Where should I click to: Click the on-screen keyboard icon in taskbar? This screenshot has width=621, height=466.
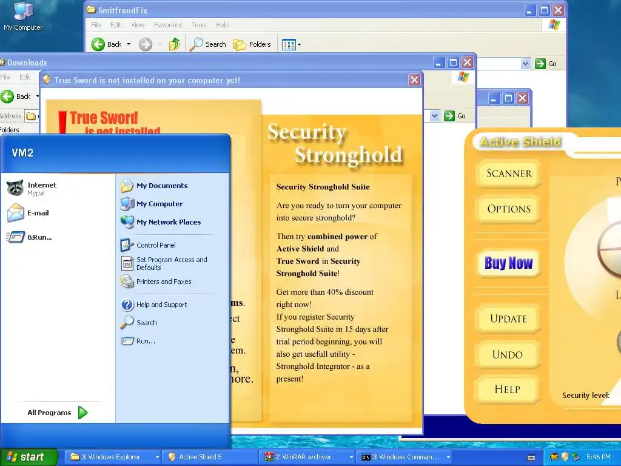pyautogui.click(x=531, y=458)
